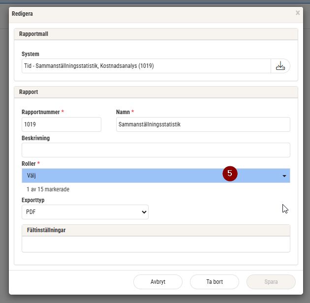Click the Exporttyp label
Viewport: 310px width, 303px height.
[x=33, y=200]
